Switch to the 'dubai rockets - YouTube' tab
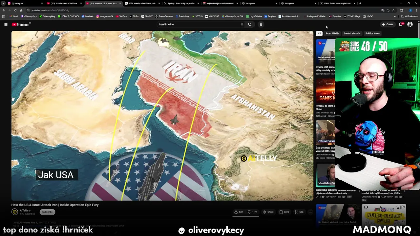 click(x=63, y=3)
